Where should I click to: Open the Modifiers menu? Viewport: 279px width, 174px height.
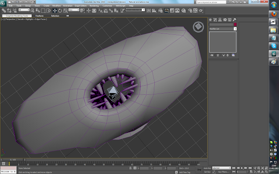click(x=56, y=6)
